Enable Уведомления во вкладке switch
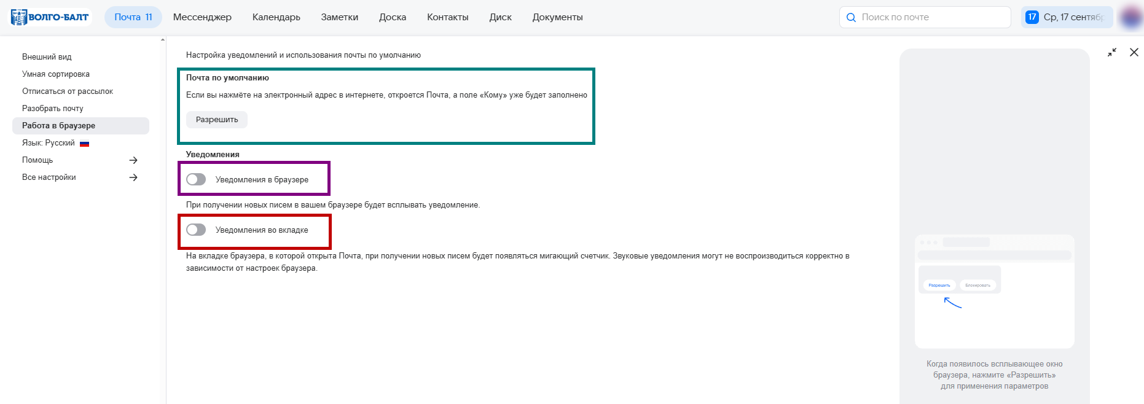The width and height of the screenshot is (1144, 404). click(196, 230)
